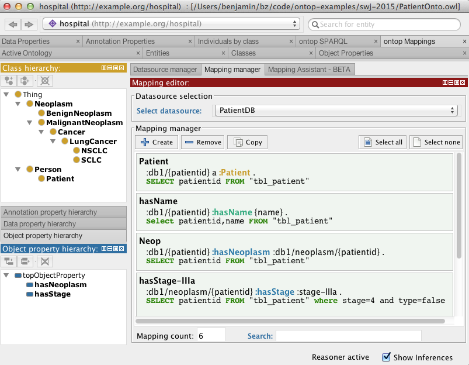Add sibling class icon in Class hierarchy
The height and width of the screenshot is (365, 469).
pyautogui.click(x=25, y=81)
